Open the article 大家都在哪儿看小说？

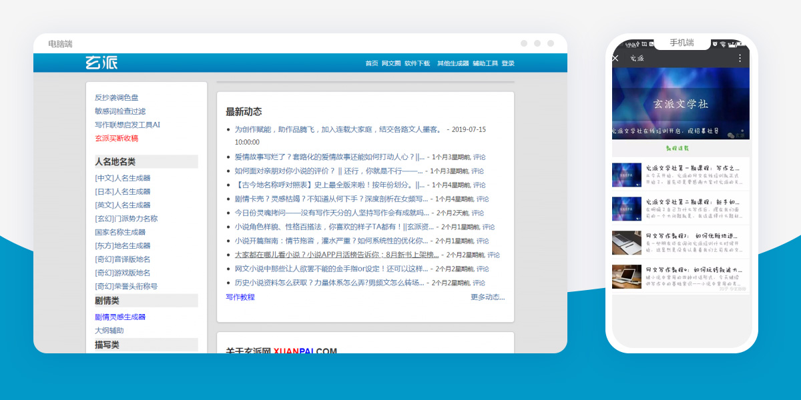336,255
